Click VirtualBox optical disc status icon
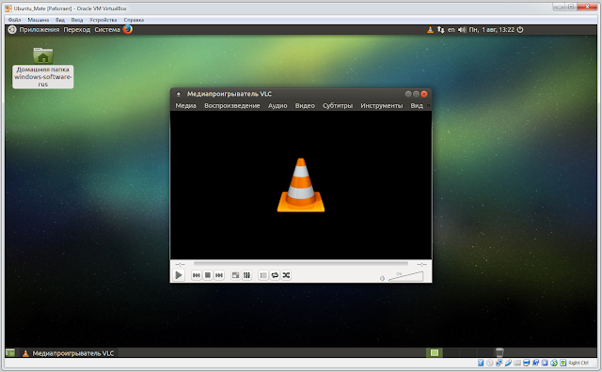The image size is (602, 372). click(x=490, y=363)
